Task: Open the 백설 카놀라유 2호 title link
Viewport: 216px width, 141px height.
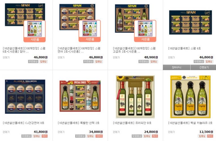Action: pyautogui.click(x=190, y=123)
